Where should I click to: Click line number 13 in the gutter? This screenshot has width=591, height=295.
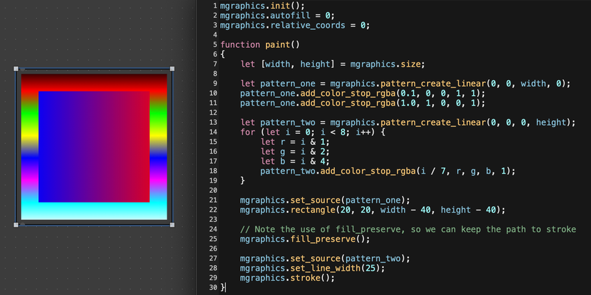tap(213, 122)
